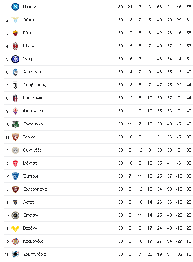193x262 pixels.
Task: Select the Κρεμονέζε team name
Action: (33, 241)
